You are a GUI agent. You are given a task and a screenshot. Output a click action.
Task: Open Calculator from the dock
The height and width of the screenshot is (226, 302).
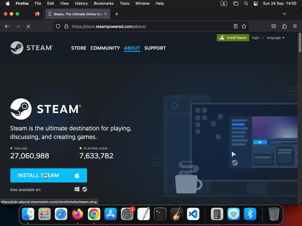pyautogui.click(x=217, y=214)
